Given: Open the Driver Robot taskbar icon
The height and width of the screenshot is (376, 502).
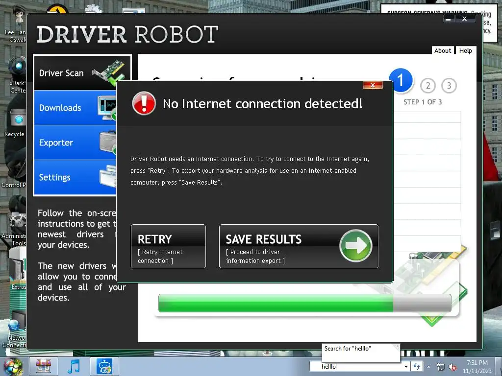Looking at the screenshot, I should coord(104,366).
